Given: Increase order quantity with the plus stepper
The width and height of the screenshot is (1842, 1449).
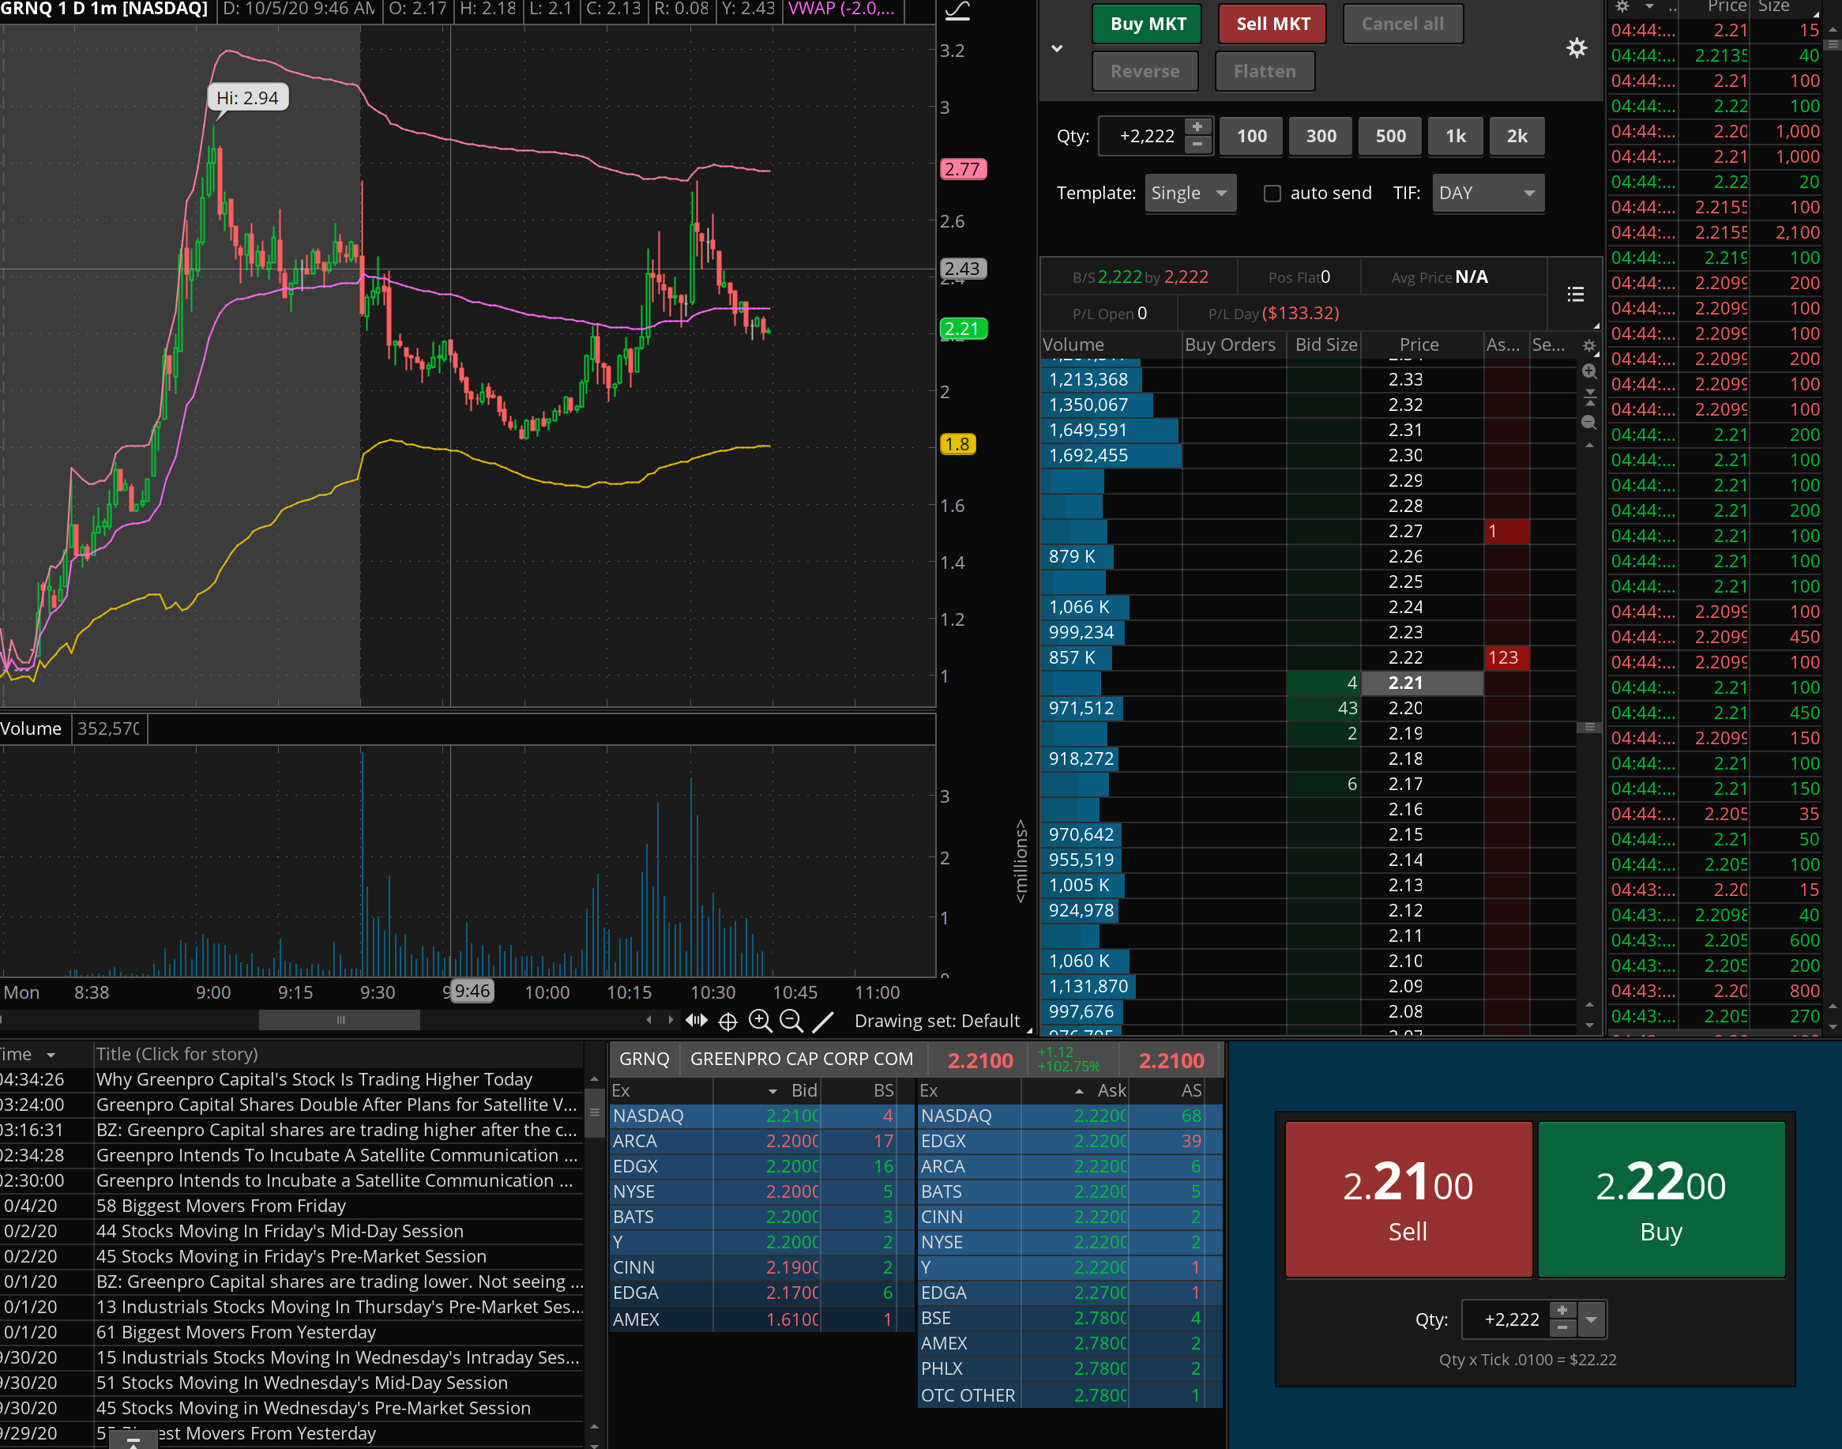Looking at the screenshot, I should [x=1197, y=126].
